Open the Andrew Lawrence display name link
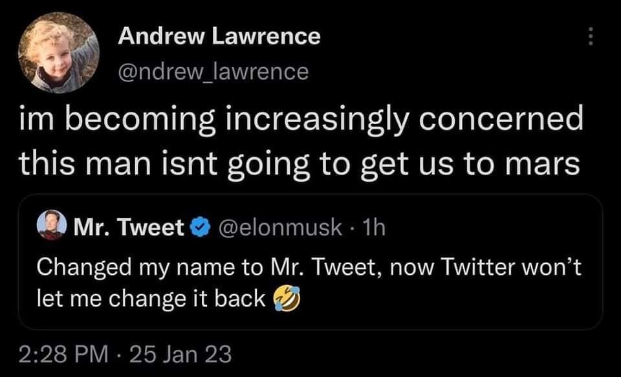The image size is (621, 377). 219,36
